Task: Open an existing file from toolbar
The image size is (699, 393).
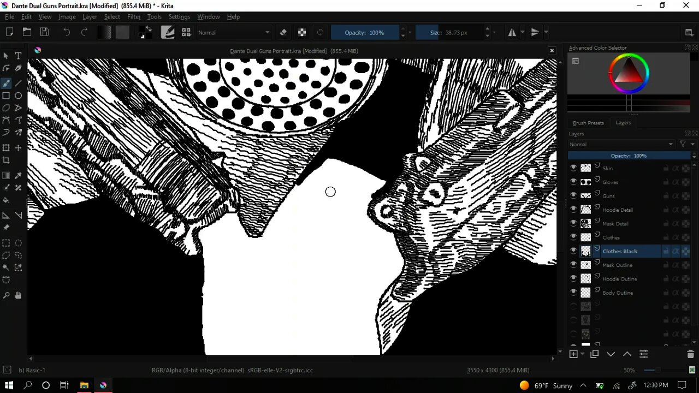Action: click(27, 32)
